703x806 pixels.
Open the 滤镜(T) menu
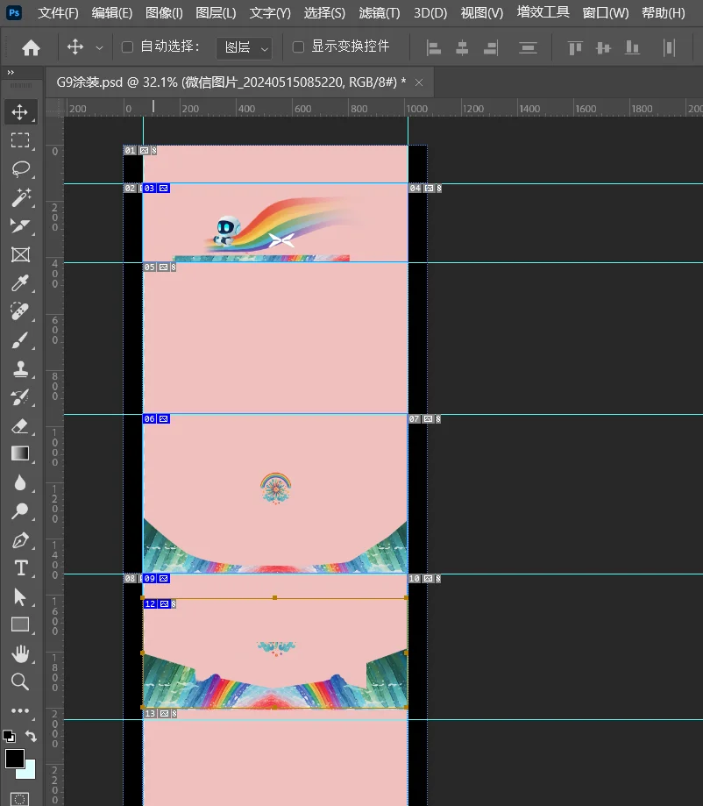pos(380,12)
